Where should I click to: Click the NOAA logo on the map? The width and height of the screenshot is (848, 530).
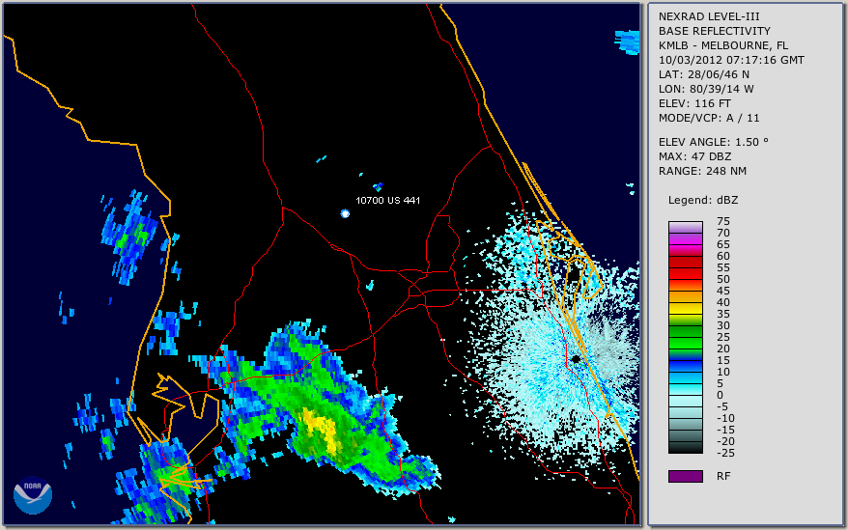tap(33, 495)
